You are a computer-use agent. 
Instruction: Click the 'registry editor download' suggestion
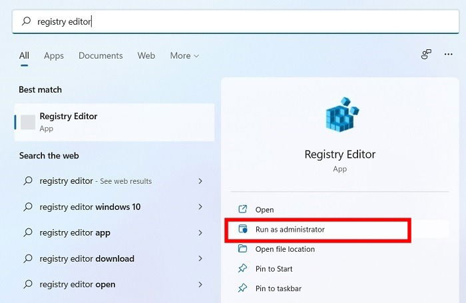tap(115, 258)
